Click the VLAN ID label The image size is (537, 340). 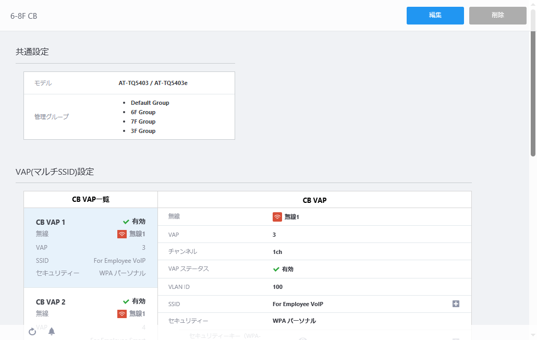click(179, 287)
